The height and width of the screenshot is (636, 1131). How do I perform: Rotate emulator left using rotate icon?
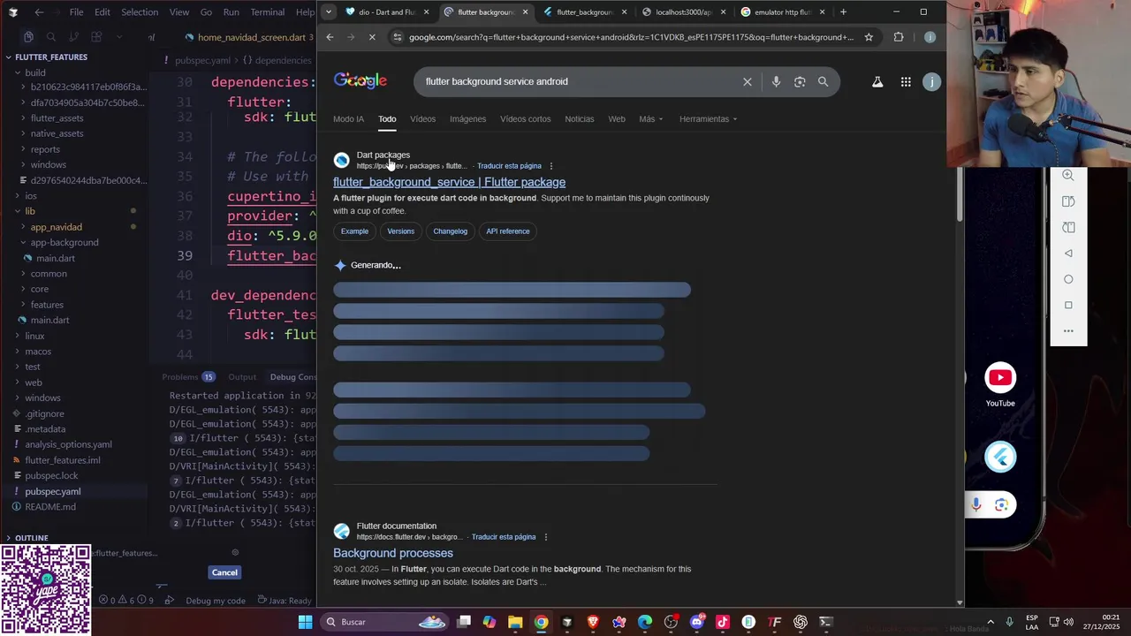point(1068,201)
